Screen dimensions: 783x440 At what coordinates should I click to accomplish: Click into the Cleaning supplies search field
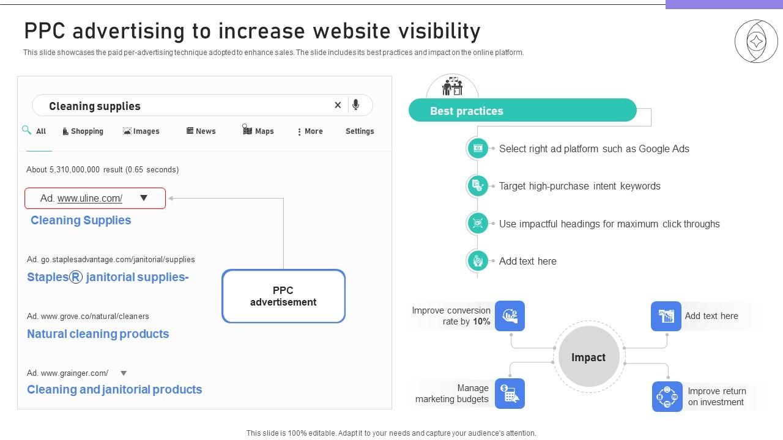[202, 105]
